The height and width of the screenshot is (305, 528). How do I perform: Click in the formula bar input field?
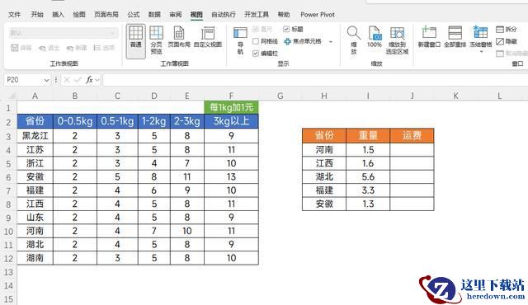click(x=315, y=80)
